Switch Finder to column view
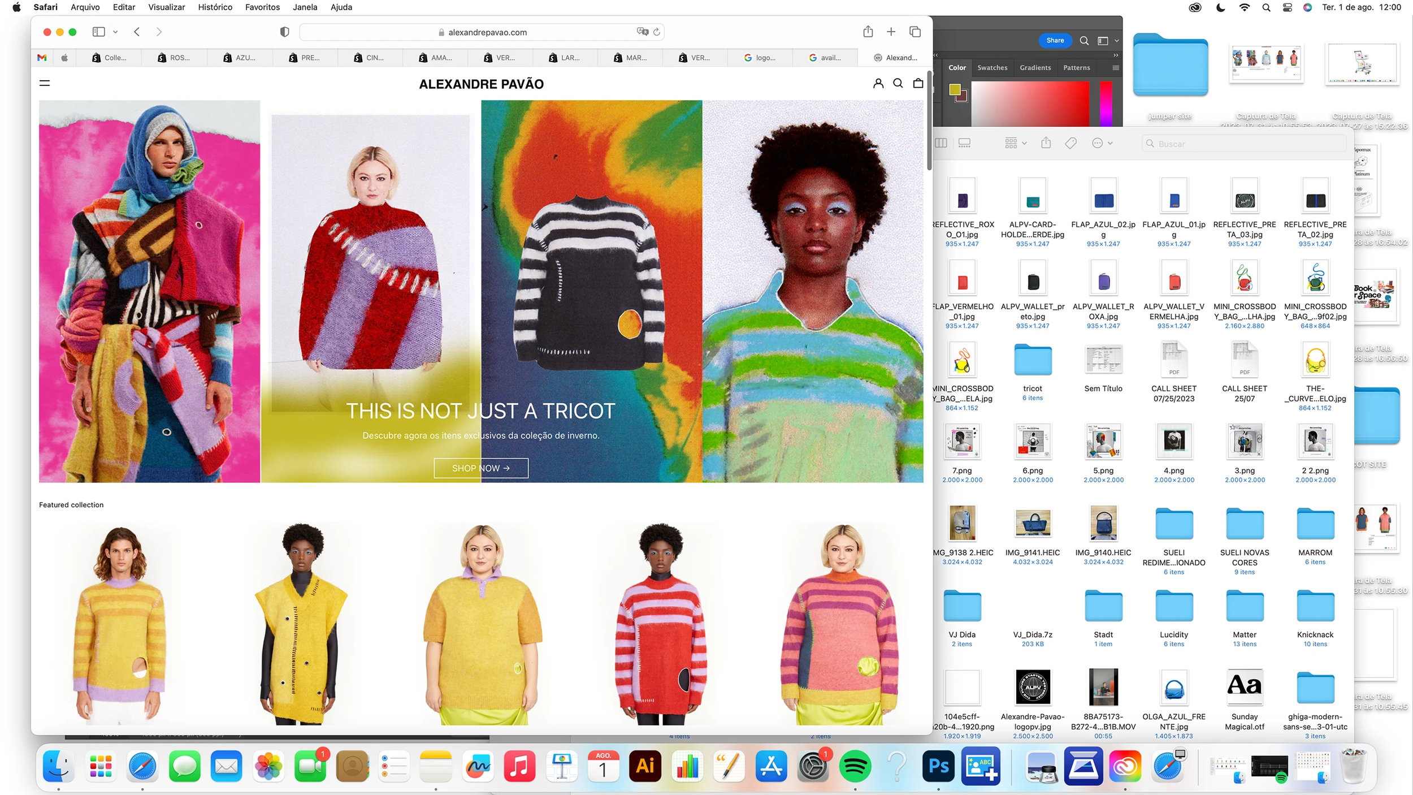The height and width of the screenshot is (795, 1413). (941, 144)
